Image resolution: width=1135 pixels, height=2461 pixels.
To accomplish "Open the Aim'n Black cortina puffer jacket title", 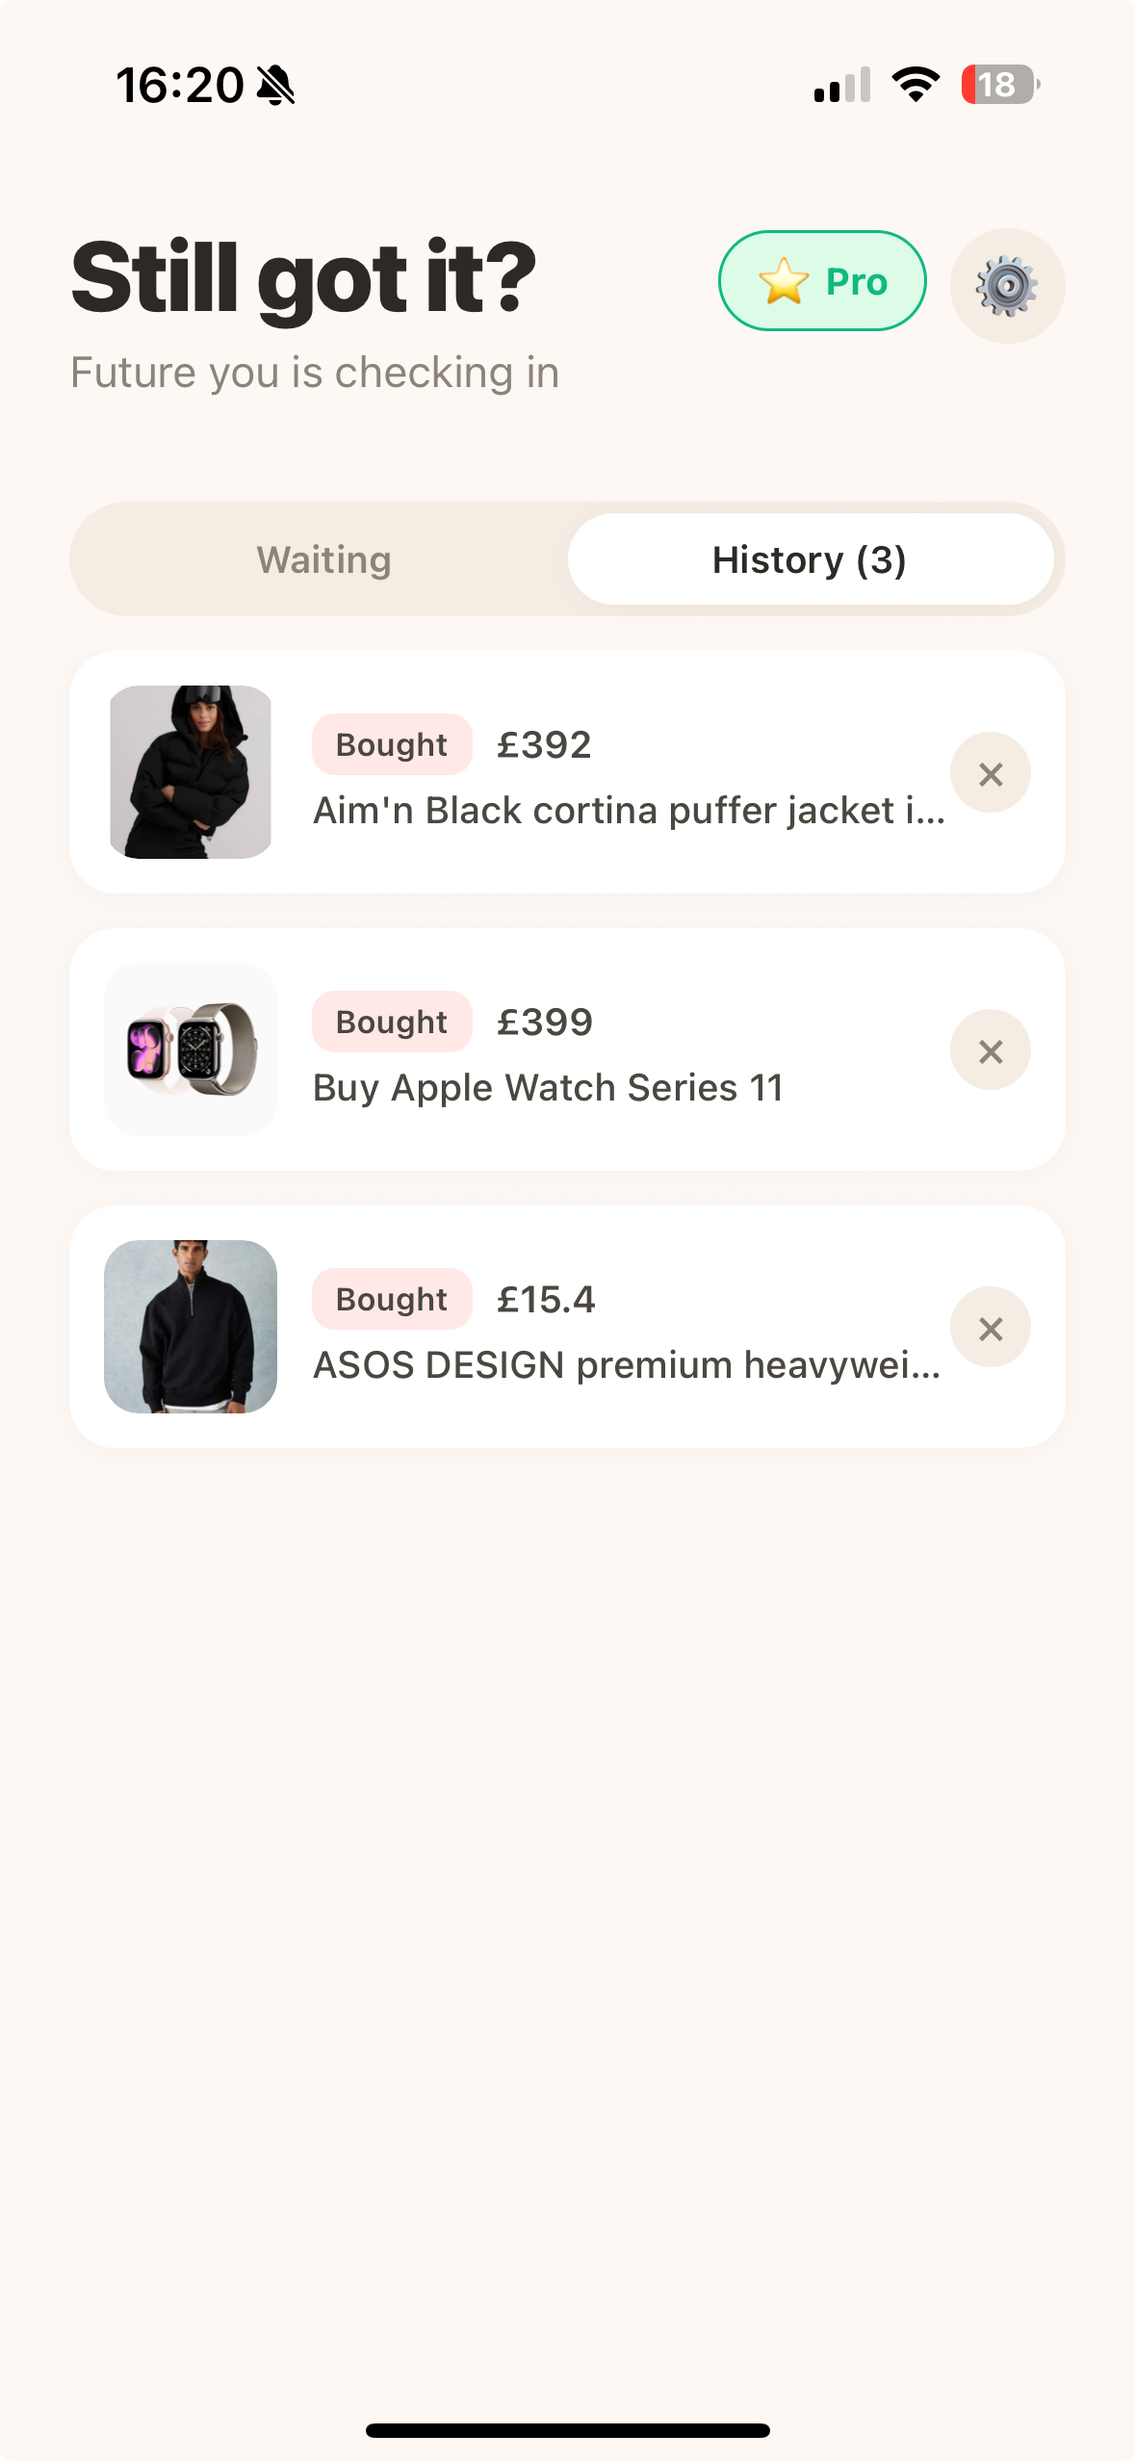I will coord(629,811).
